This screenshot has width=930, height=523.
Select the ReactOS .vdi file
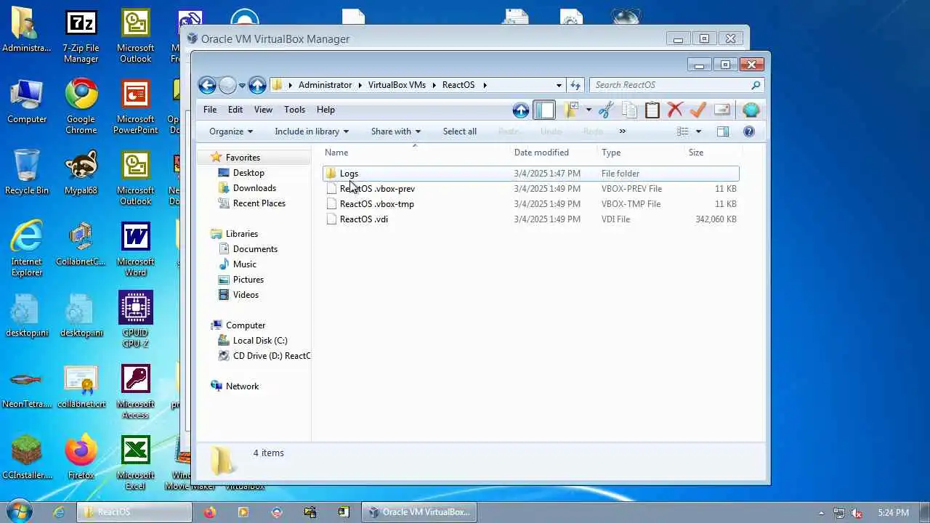[x=530, y=219]
